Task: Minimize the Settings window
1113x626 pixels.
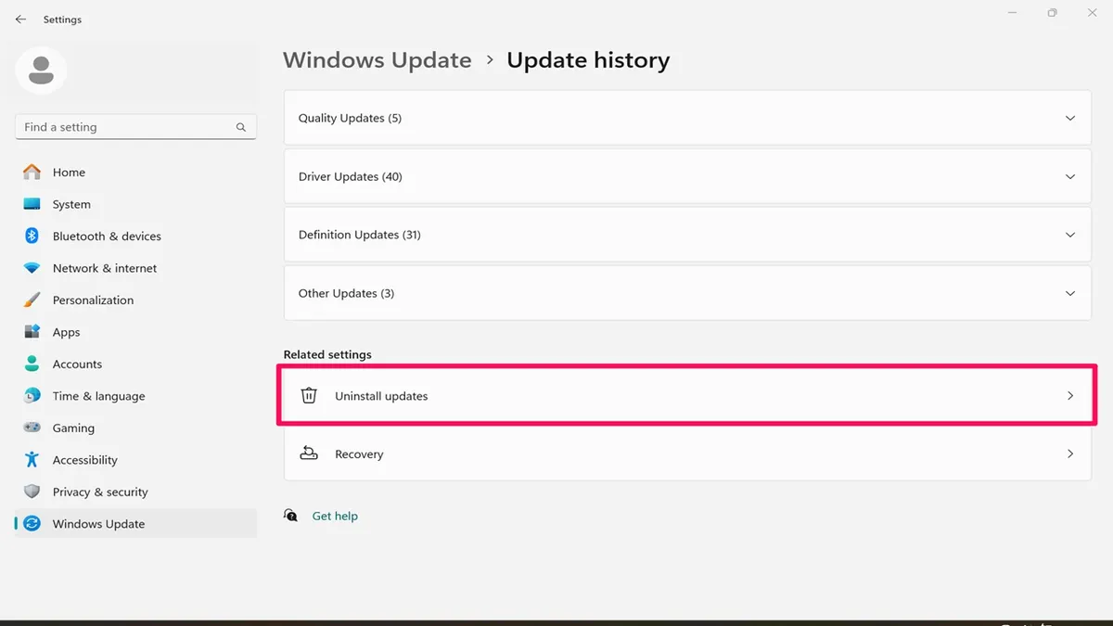Action: (x=1010, y=13)
